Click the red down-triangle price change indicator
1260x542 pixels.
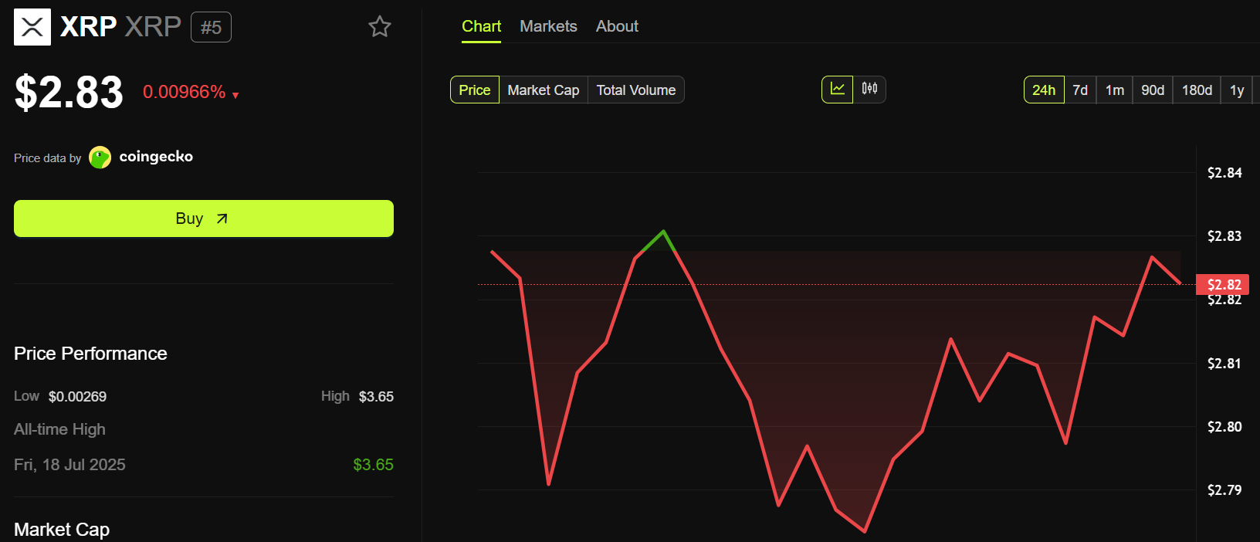(x=235, y=96)
